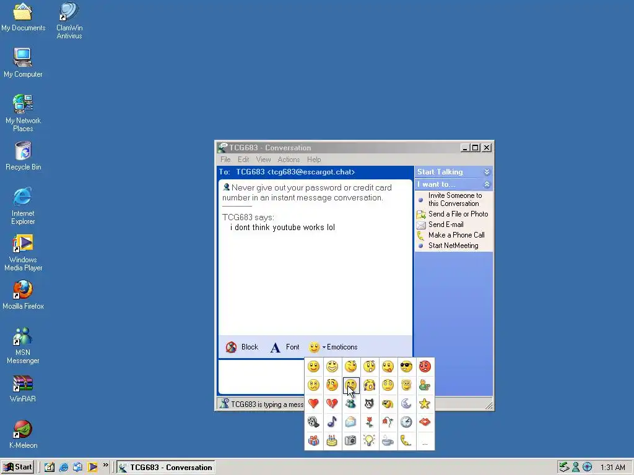Select the WinRAR desktop shortcut

[x=23, y=388]
